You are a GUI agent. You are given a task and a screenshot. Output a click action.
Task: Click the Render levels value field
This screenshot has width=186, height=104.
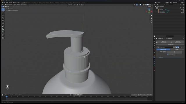click(175, 53)
